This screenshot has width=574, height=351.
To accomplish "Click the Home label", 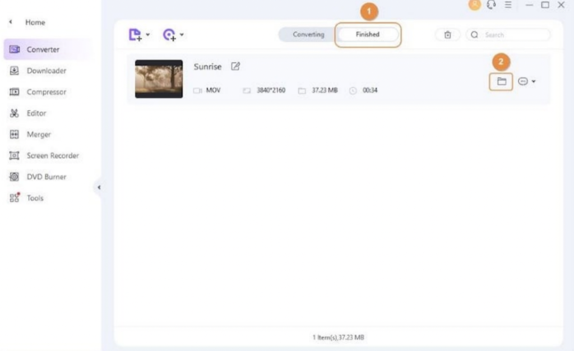I will click(x=35, y=22).
